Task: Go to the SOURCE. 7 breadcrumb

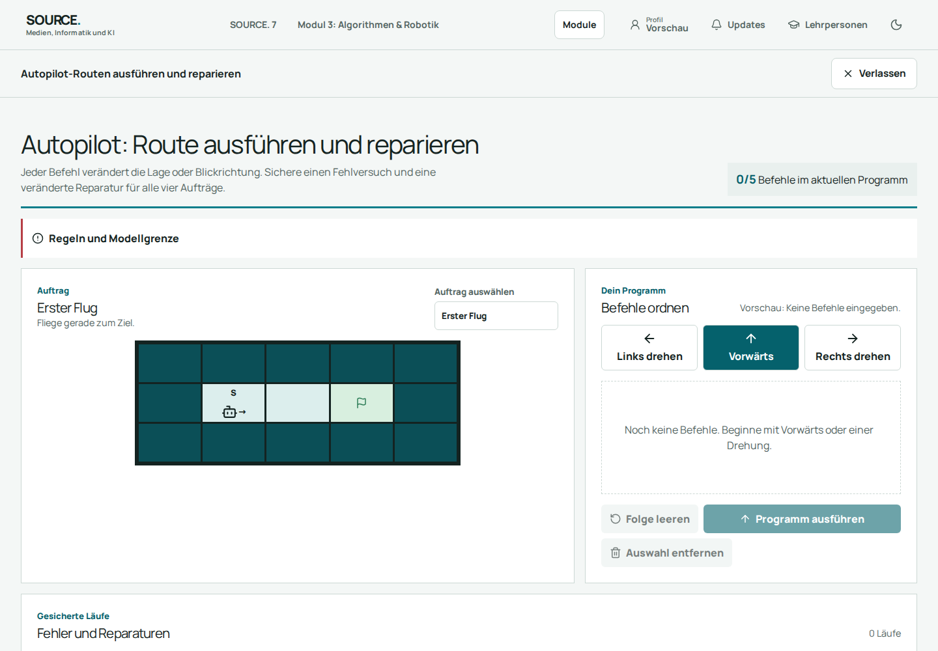Action: coord(253,25)
